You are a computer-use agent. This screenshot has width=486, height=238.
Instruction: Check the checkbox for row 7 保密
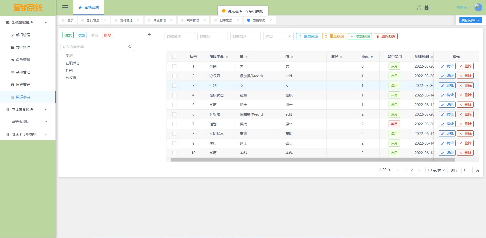(x=174, y=124)
